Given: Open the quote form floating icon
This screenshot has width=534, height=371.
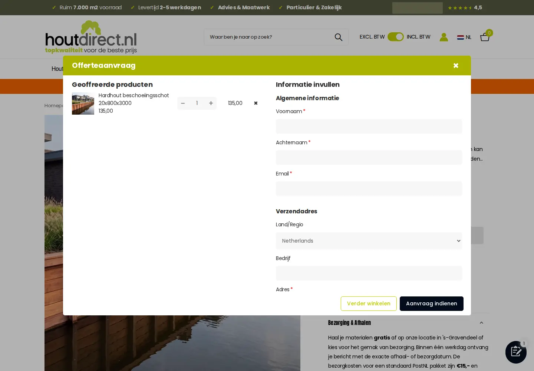Looking at the screenshot, I should [516, 352].
